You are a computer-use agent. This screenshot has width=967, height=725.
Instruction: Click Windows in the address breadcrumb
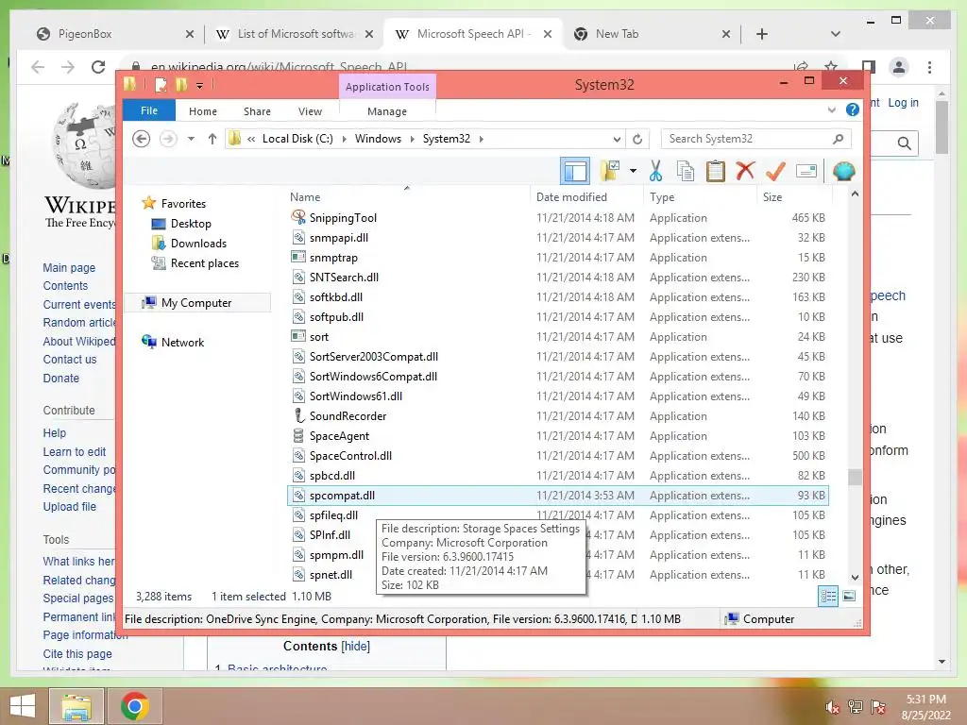(378, 139)
